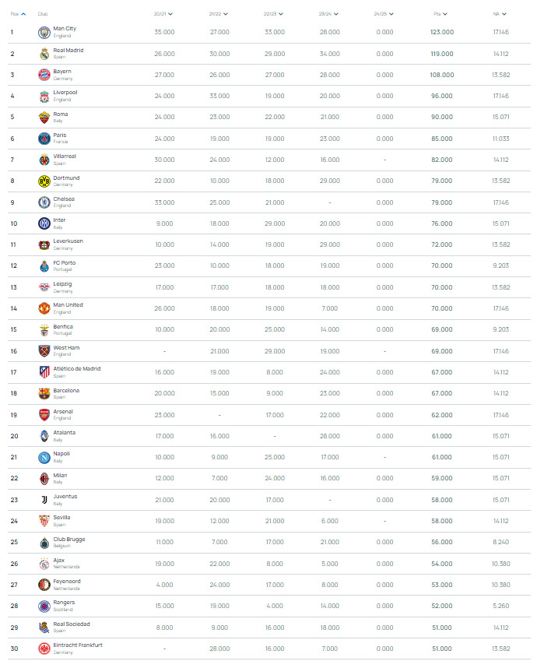Click the Club column header
537x661 pixels.
43,13
